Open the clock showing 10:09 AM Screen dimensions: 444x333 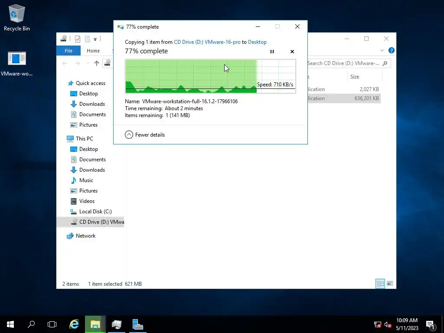tap(407, 324)
